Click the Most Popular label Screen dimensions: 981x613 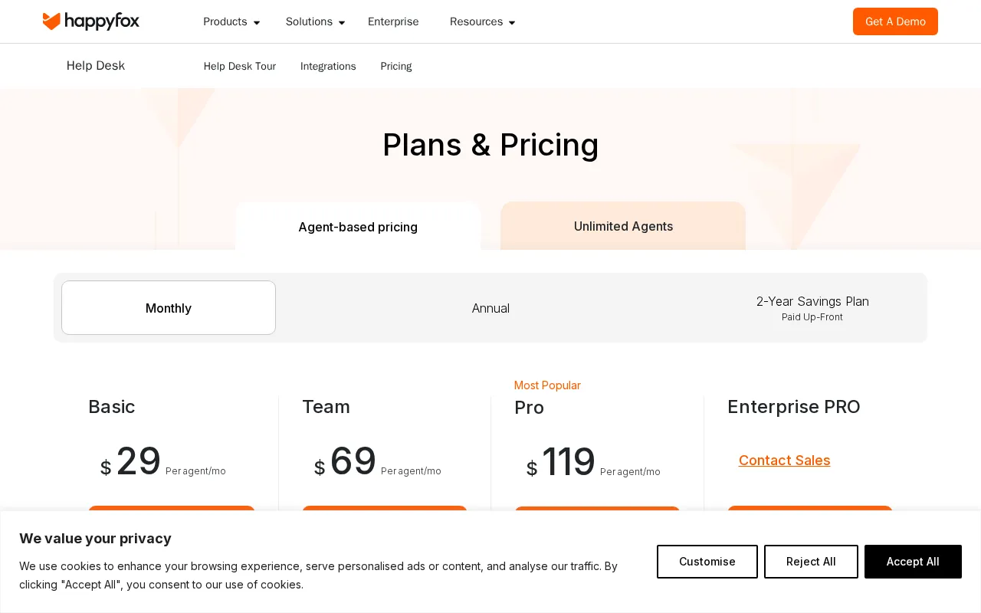click(x=547, y=385)
